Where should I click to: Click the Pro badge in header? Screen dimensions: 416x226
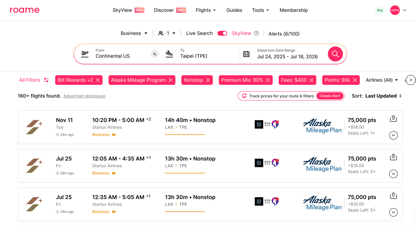click(380, 10)
